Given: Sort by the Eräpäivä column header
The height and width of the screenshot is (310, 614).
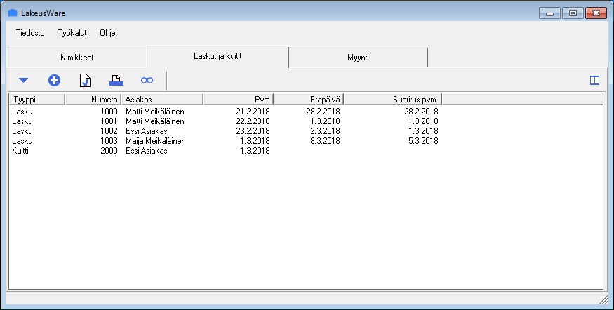Looking at the screenshot, I should [x=307, y=99].
